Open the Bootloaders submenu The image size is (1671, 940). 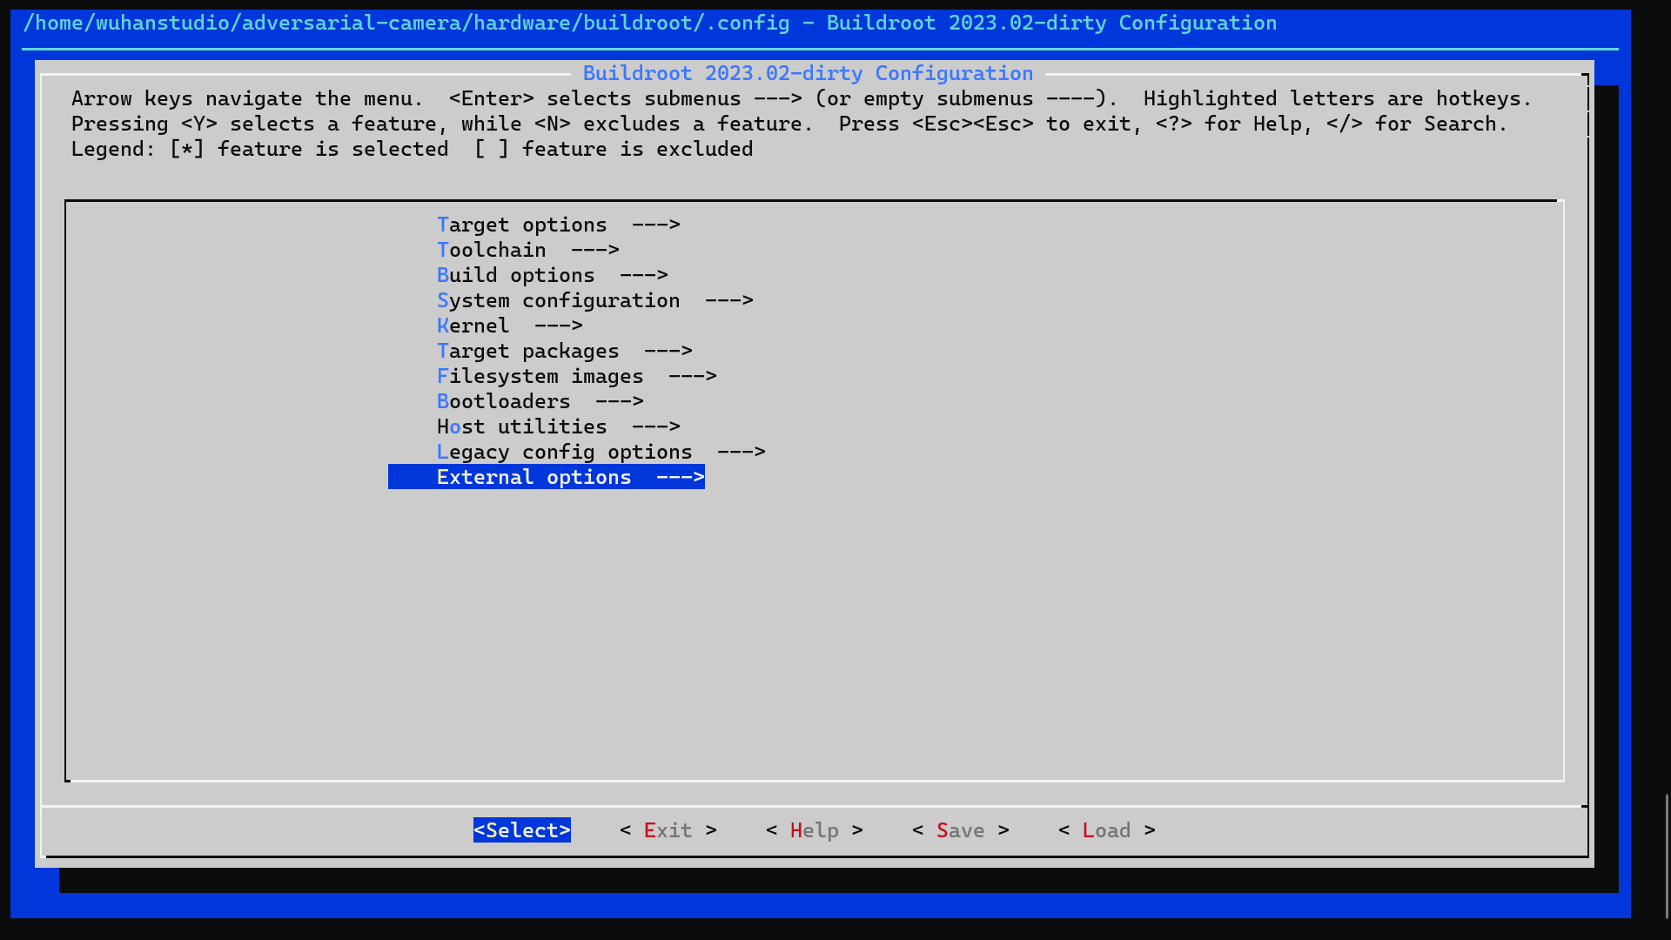pyautogui.click(x=503, y=401)
